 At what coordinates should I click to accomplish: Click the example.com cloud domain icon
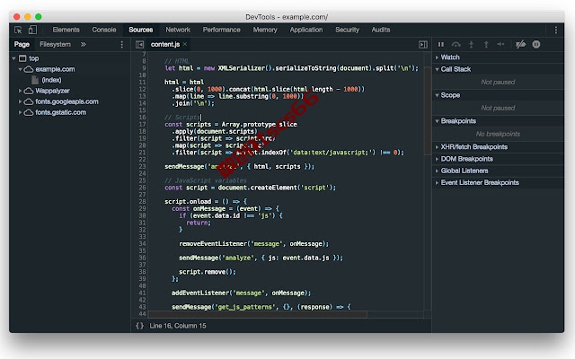(29, 69)
